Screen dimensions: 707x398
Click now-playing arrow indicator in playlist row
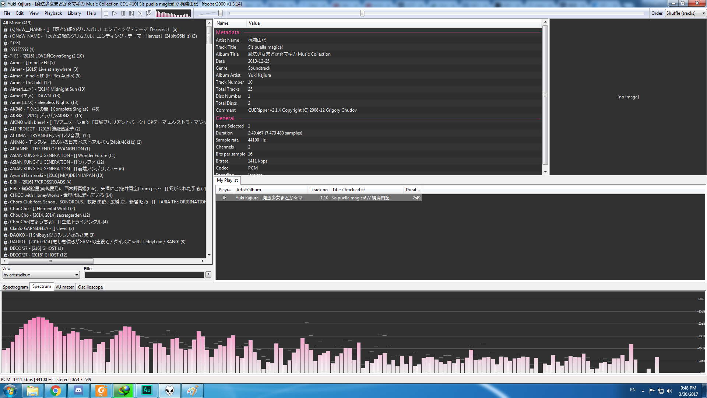point(225,198)
